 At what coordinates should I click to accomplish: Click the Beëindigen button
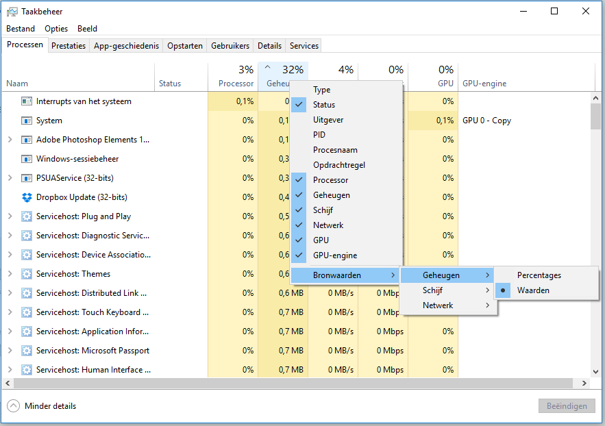pos(566,406)
